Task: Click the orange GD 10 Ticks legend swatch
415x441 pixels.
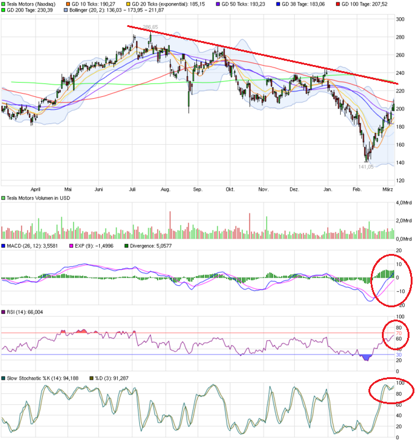Action: (x=68, y=4)
